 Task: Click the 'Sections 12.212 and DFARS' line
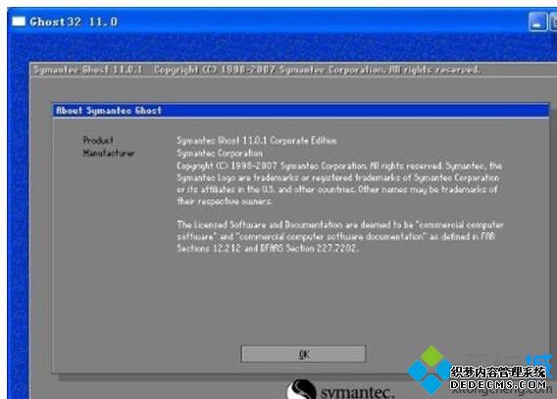point(268,248)
